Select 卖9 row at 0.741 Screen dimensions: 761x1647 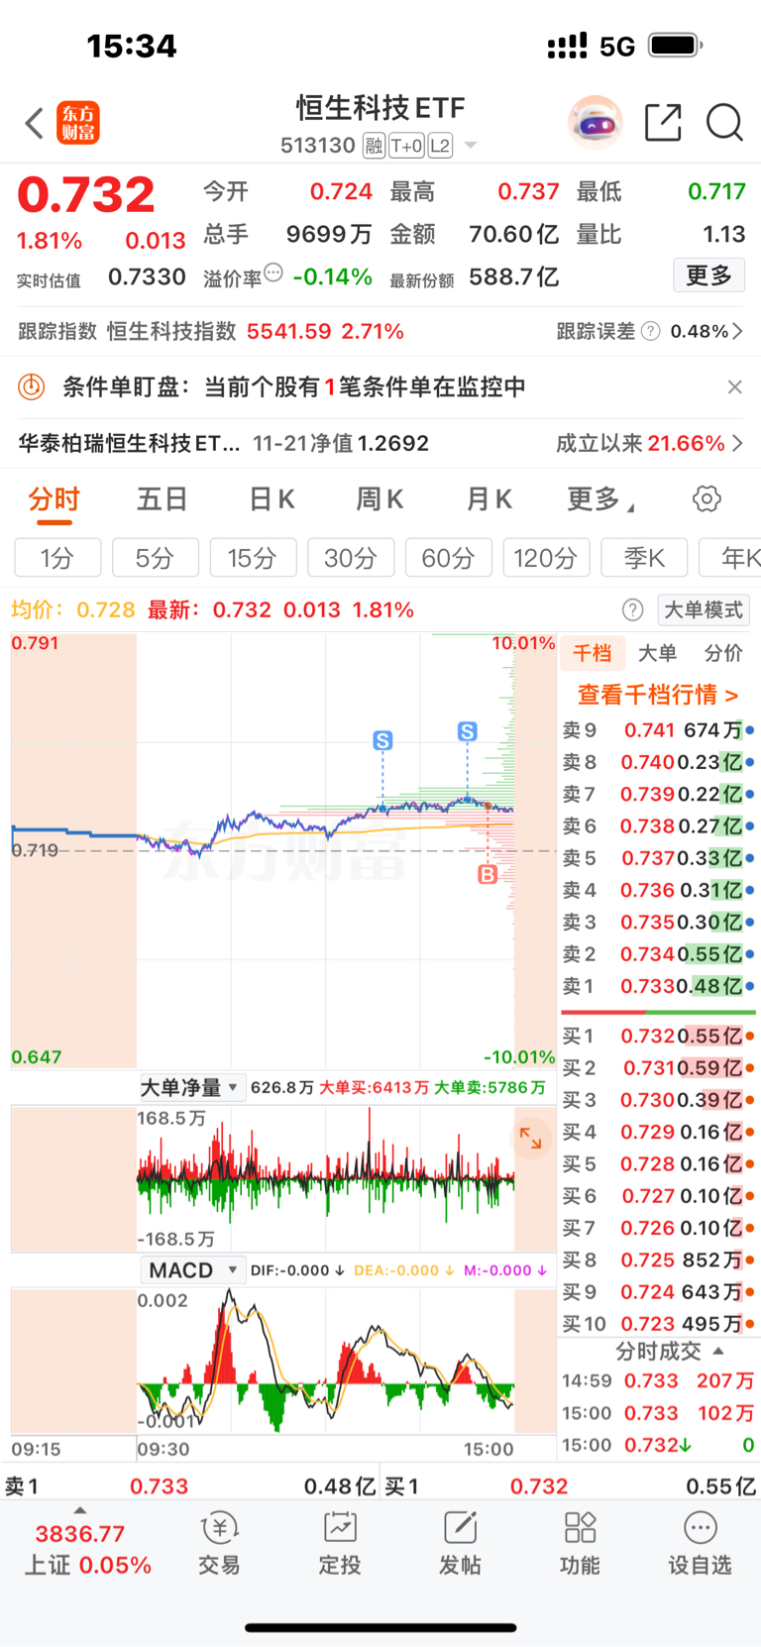(658, 730)
